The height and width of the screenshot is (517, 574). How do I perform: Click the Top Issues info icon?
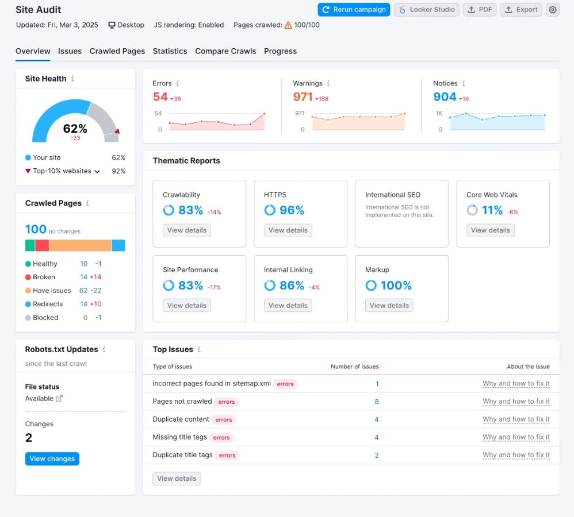(199, 349)
